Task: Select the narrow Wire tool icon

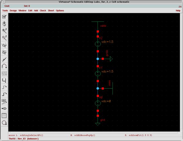Action: tap(4, 87)
